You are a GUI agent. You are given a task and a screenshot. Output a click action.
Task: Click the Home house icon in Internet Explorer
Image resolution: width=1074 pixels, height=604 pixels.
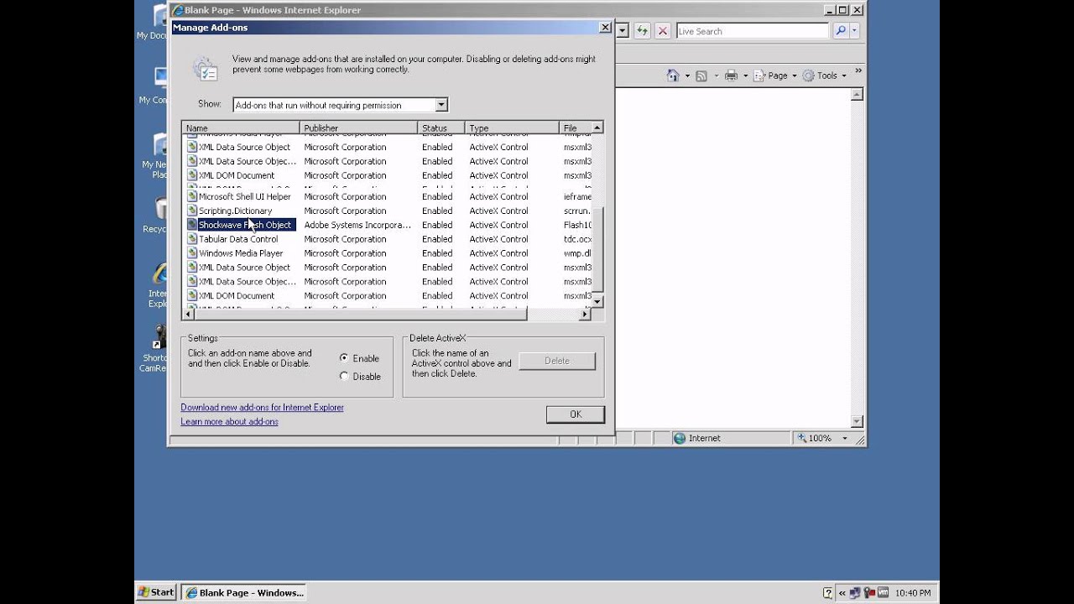673,75
